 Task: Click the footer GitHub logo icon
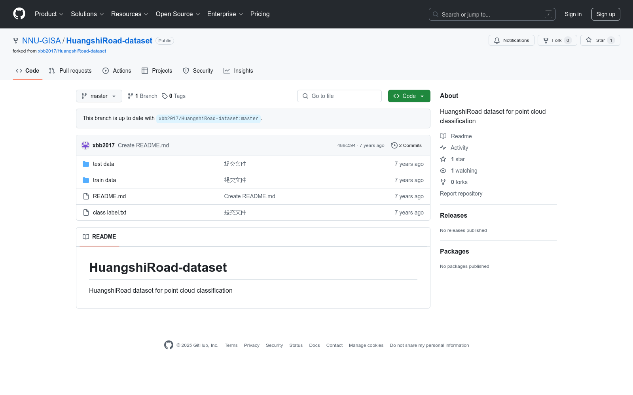(169, 345)
